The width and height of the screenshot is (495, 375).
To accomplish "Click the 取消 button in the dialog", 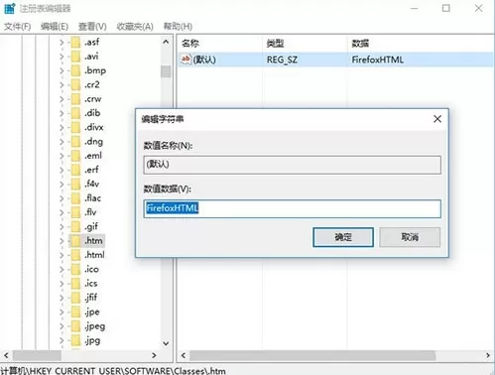I will pos(410,237).
